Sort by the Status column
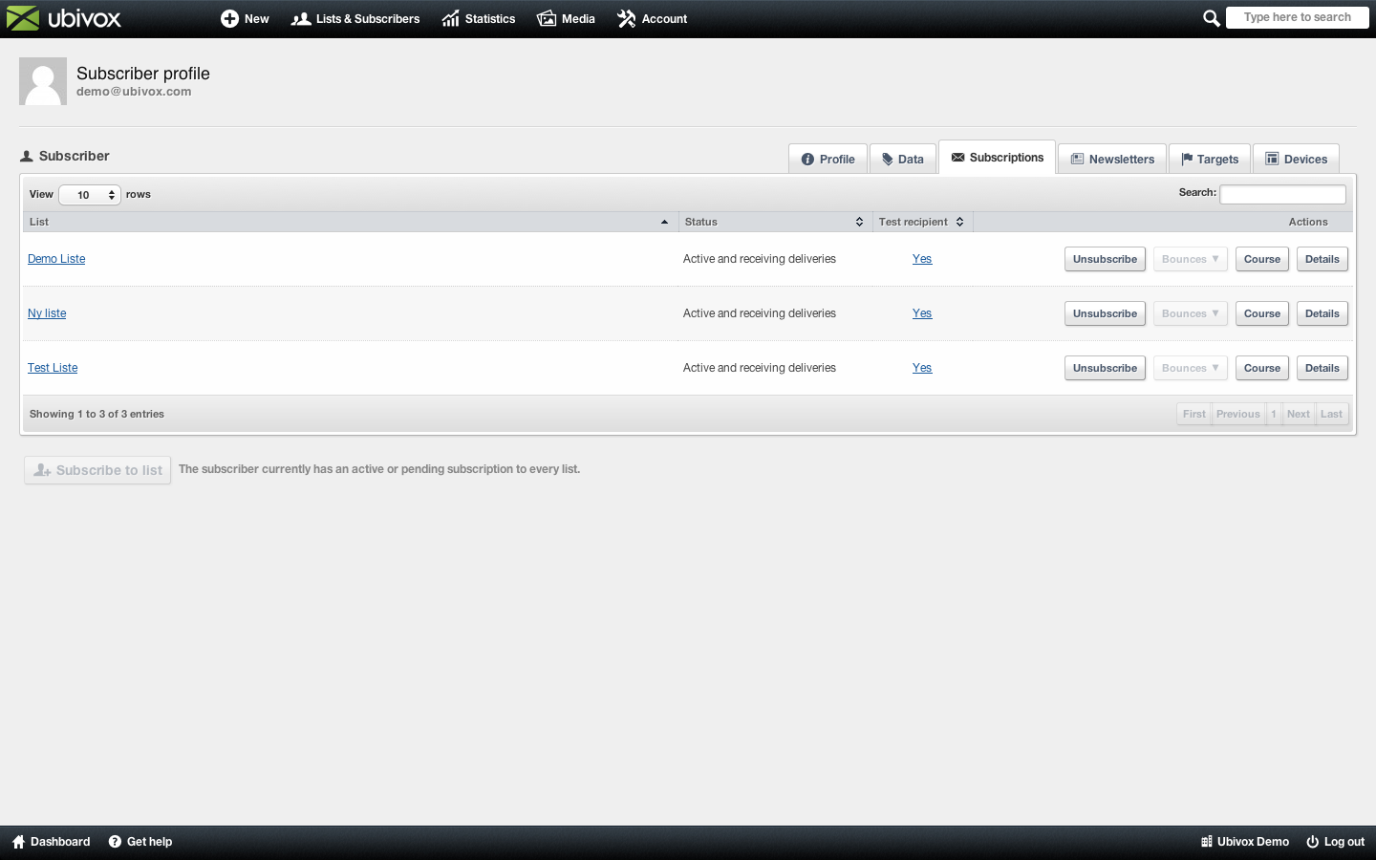The width and height of the screenshot is (1376, 860). tap(775, 222)
